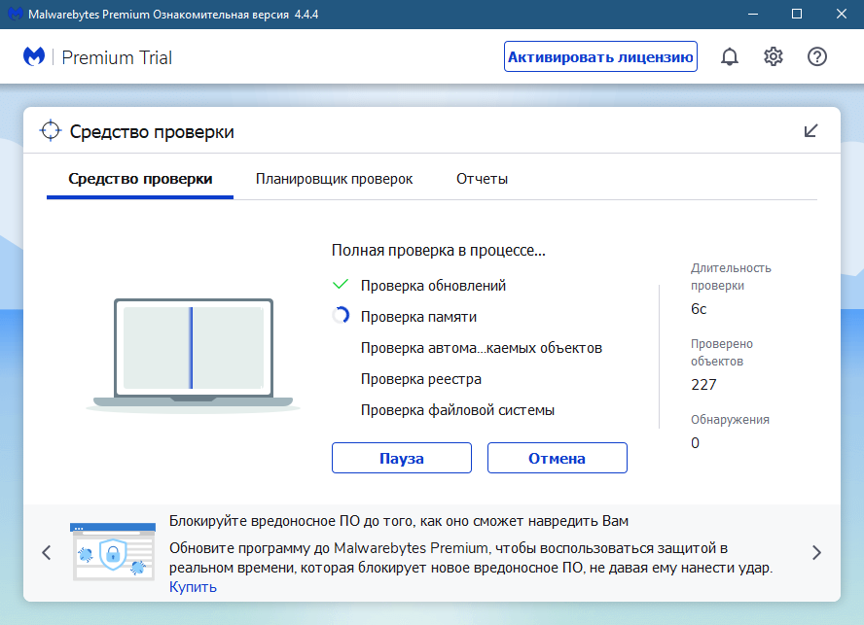Viewport: 864px width, 625px height.
Task: Click the scanner crosshair icon
Action: tap(51, 130)
